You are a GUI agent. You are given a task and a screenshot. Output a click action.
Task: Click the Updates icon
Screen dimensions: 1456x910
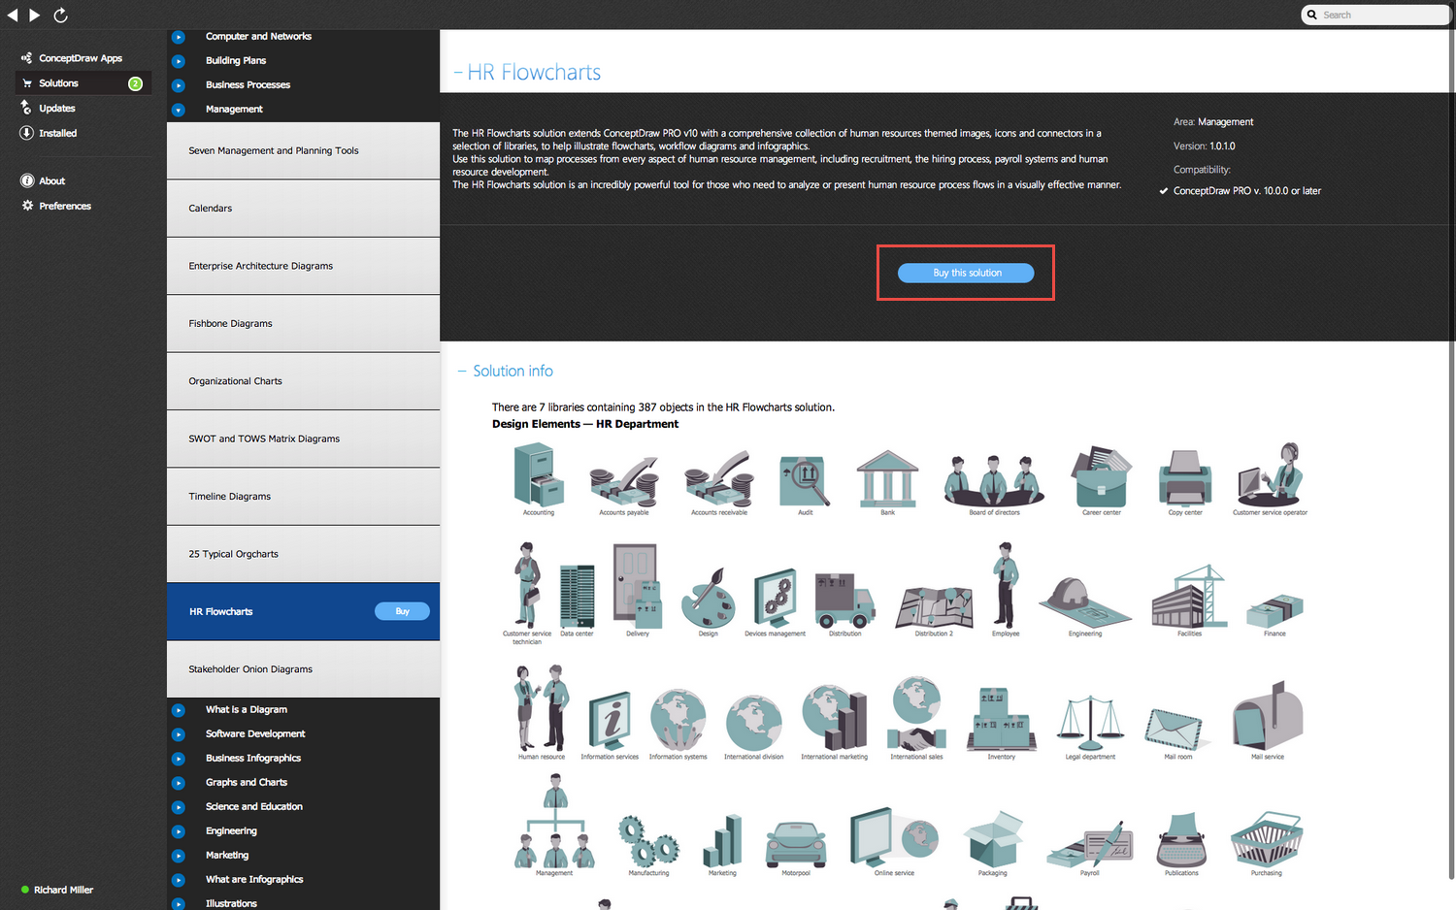pos(26,108)
